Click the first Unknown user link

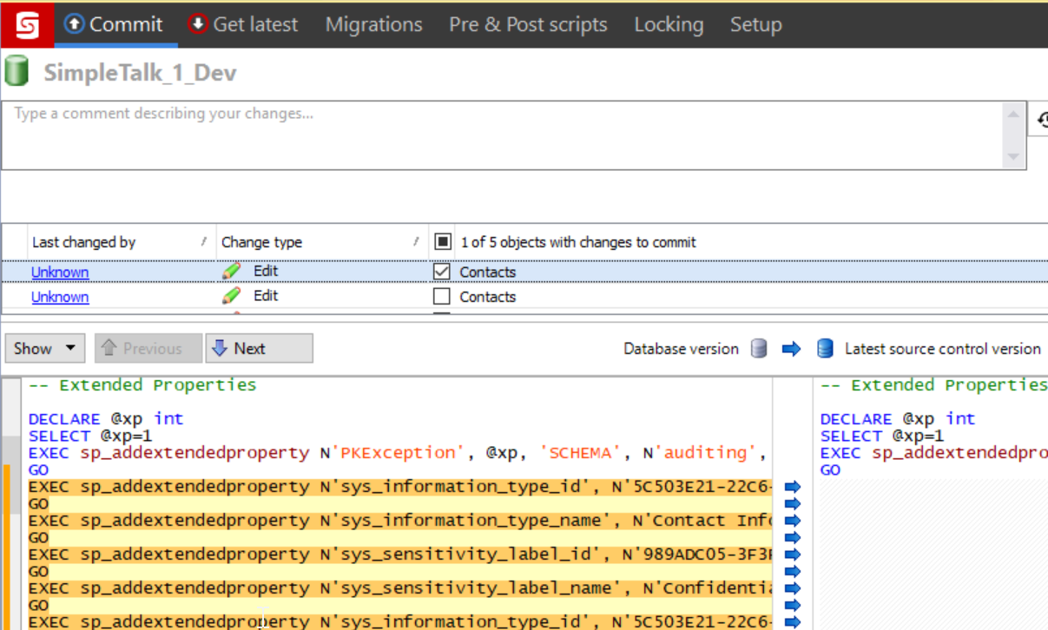(x=60, y=272)
